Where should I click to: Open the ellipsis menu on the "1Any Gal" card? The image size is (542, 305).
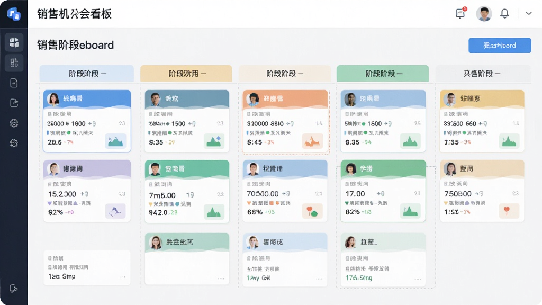point(319,279)
